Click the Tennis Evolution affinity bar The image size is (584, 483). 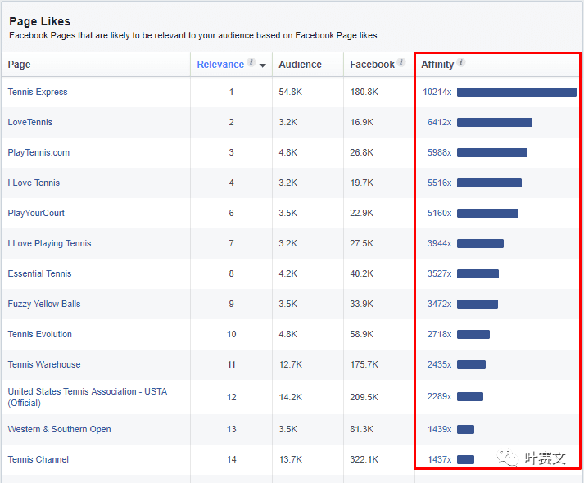pyautogui.click(x=473, y=335)
